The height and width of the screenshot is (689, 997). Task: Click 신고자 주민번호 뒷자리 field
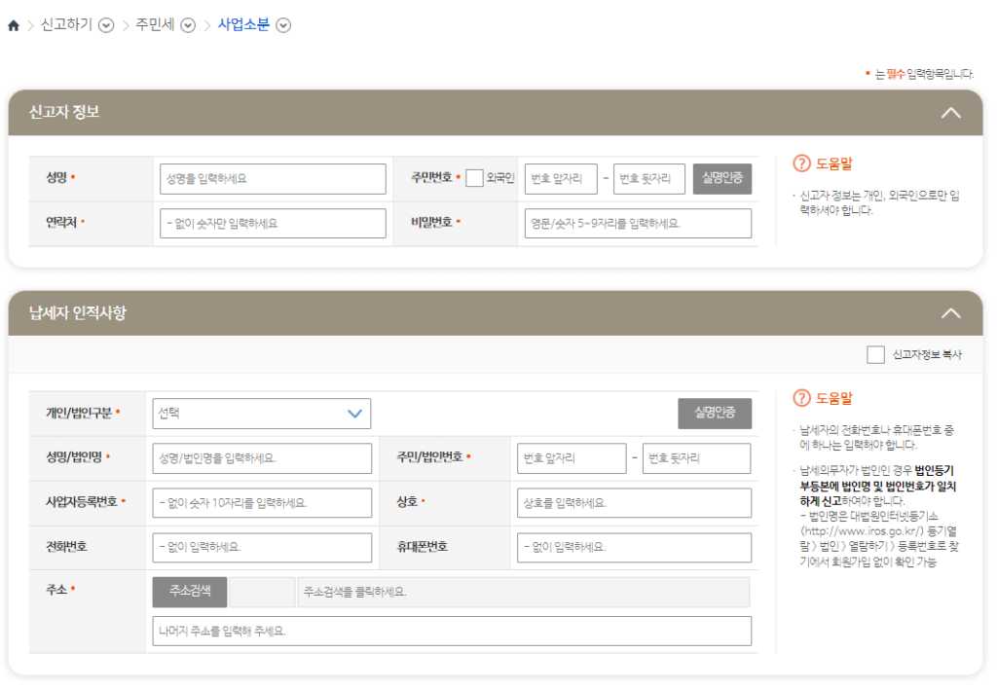(x=649, y=179)
